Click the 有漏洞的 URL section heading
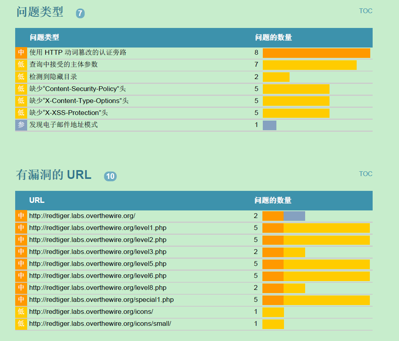Screen dimensions: 399x341 click(54, 175)
